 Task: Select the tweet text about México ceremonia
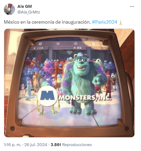(48, 22)
